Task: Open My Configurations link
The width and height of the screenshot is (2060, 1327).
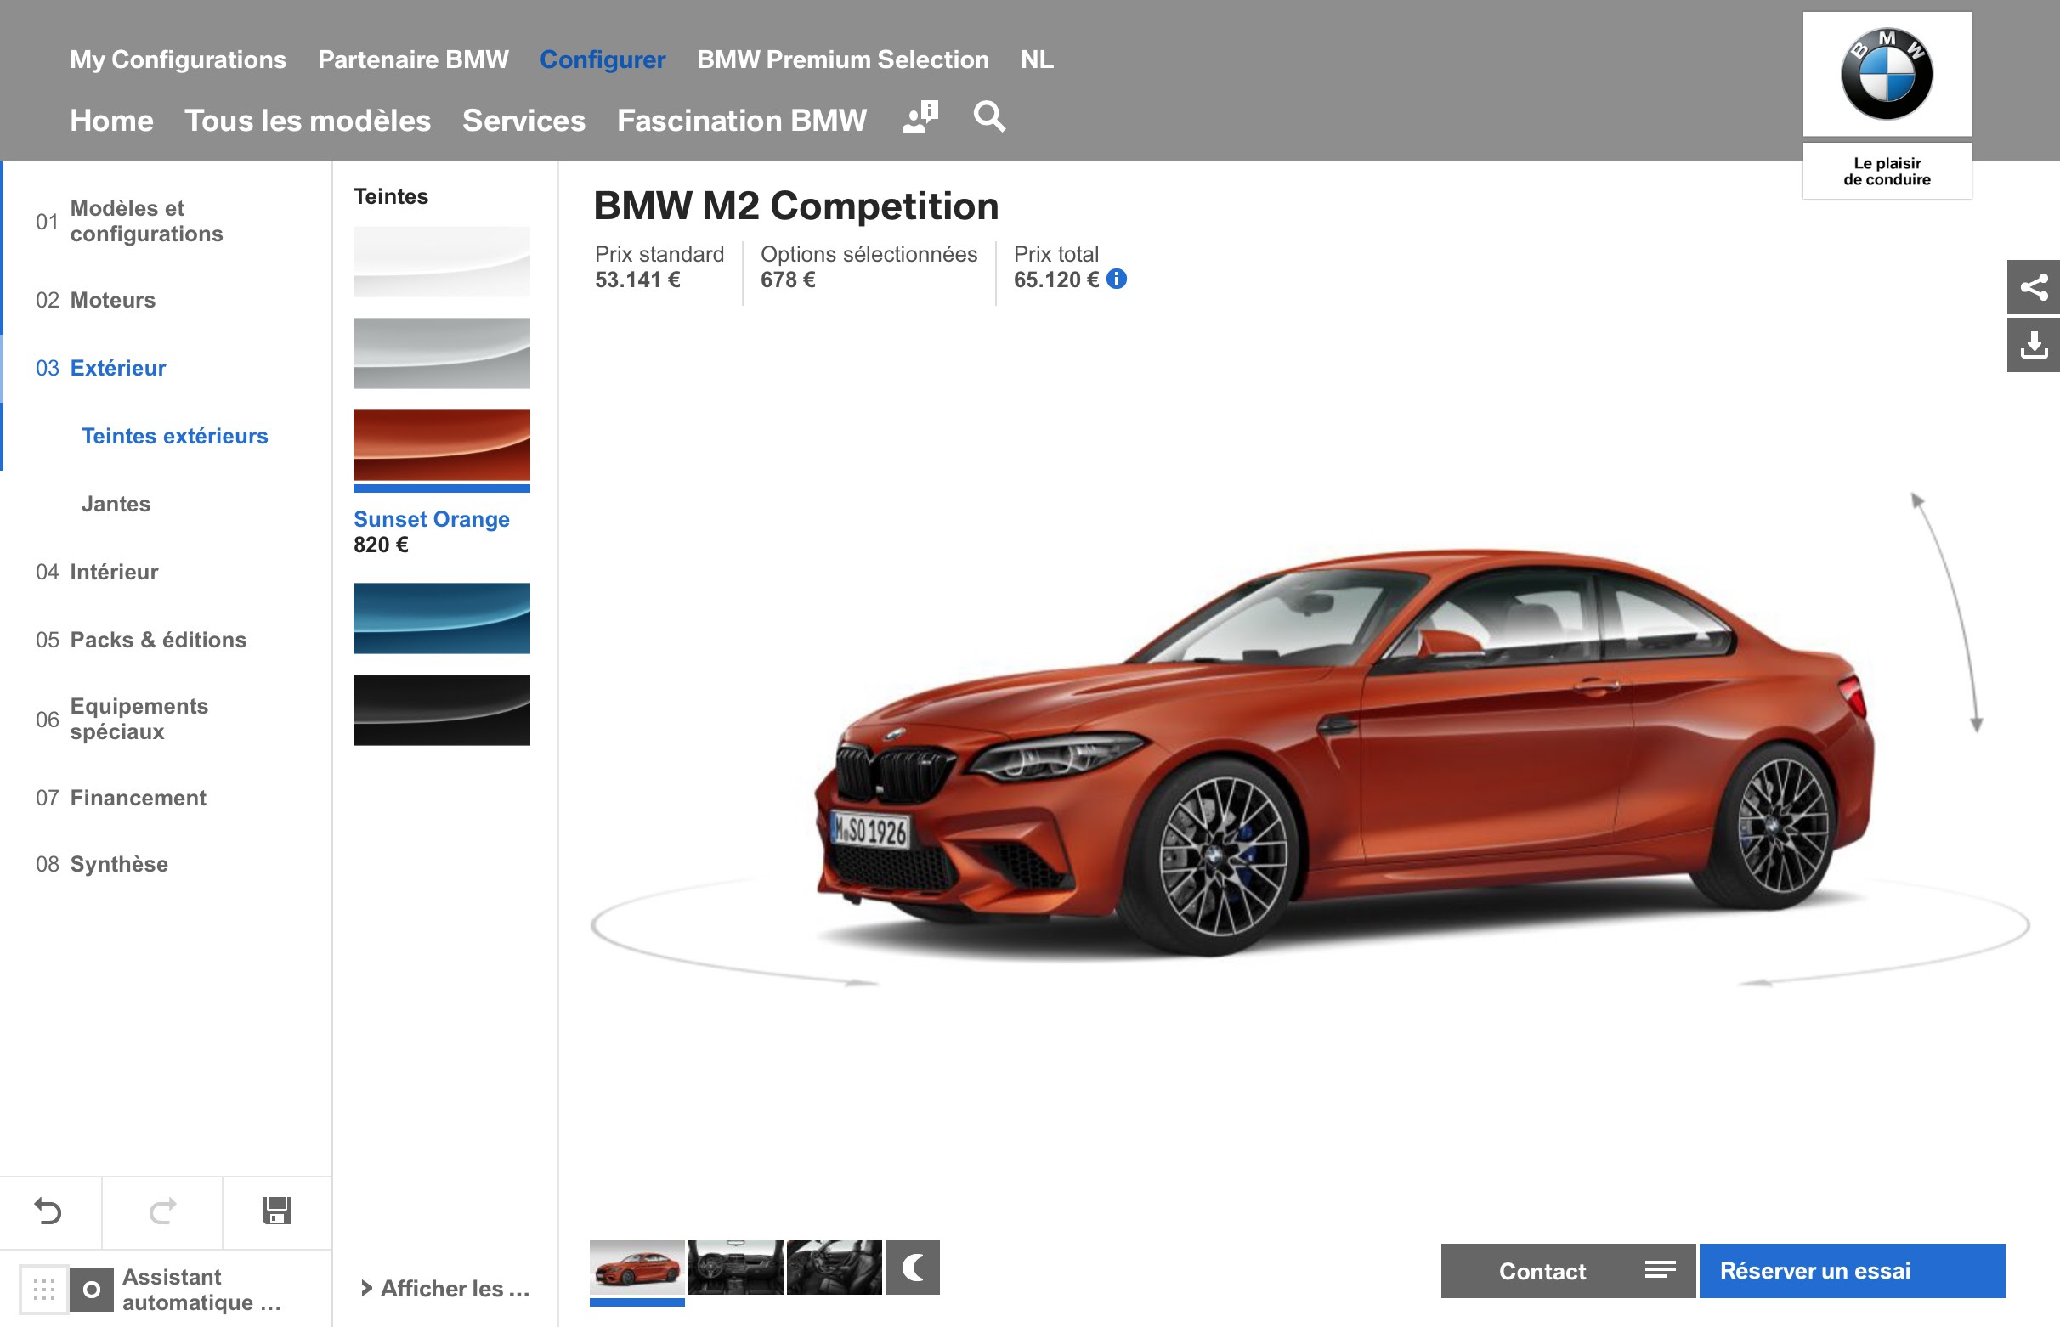Action: click(x=178, y=59)
